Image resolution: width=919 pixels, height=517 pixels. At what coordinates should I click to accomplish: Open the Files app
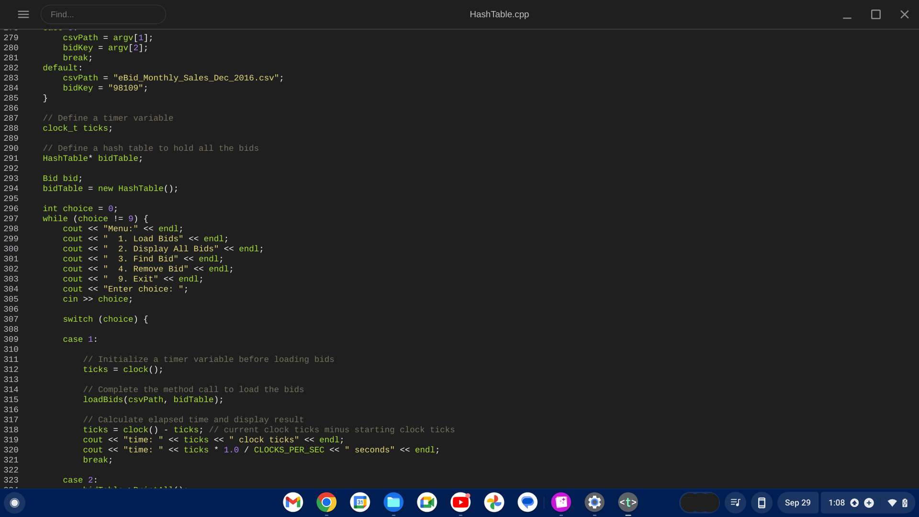[393, 502]
